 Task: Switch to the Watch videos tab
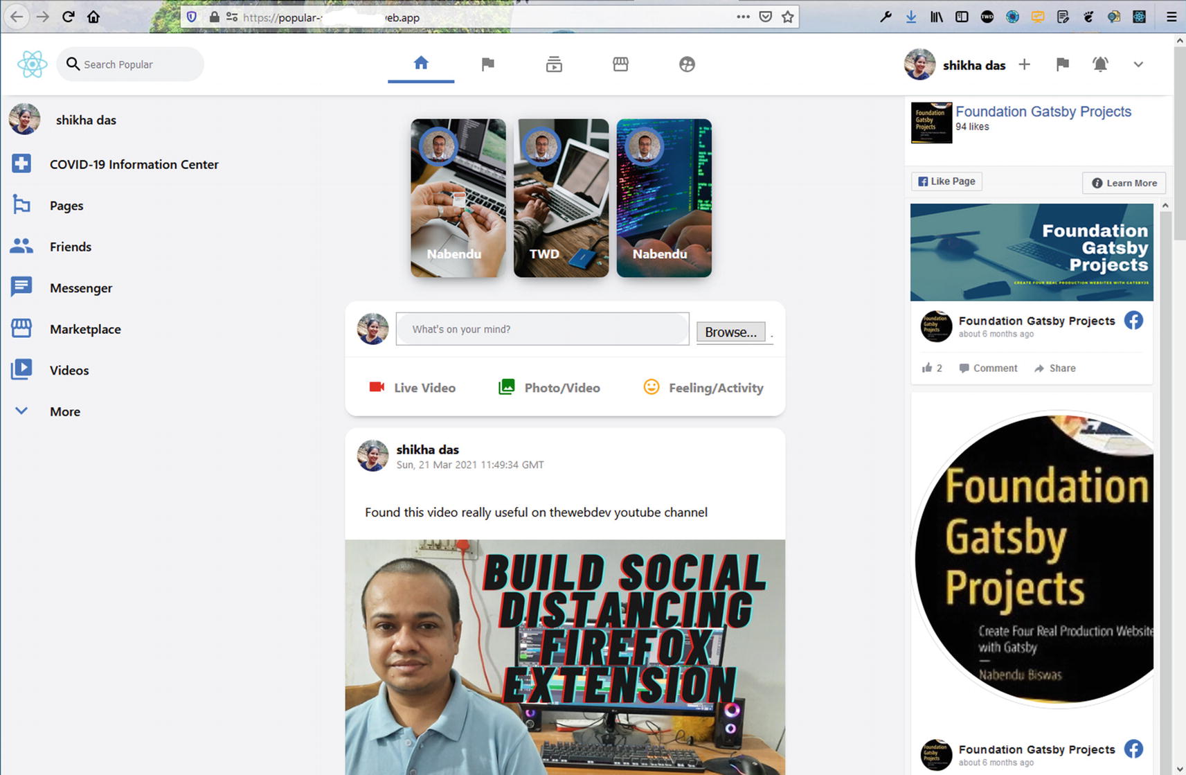(554, 64)
